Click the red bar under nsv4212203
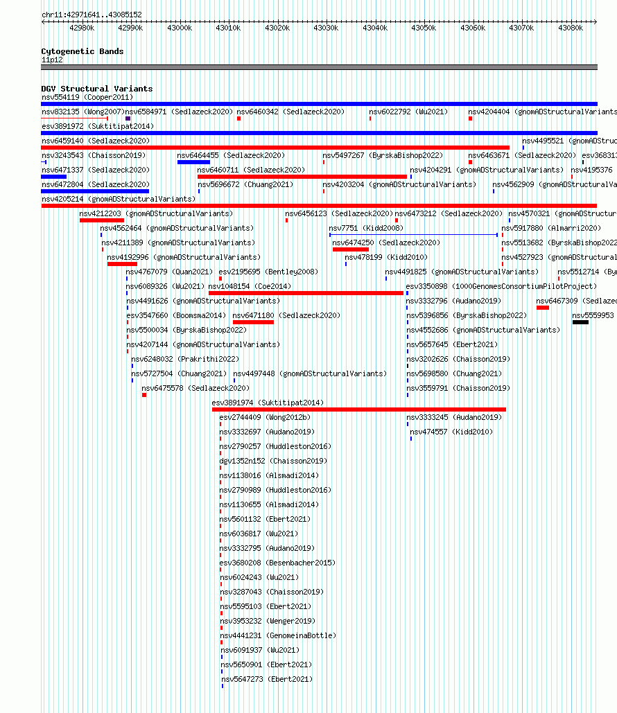Image resolution: width=617 pixels, height=713 pixels. coord(102,220)
